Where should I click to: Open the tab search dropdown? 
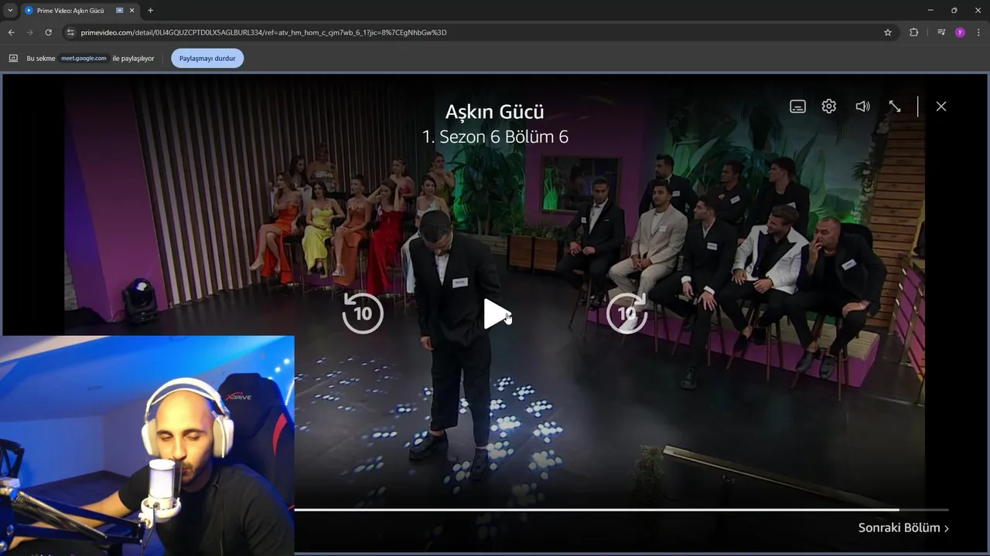click(x=10, y=10)
